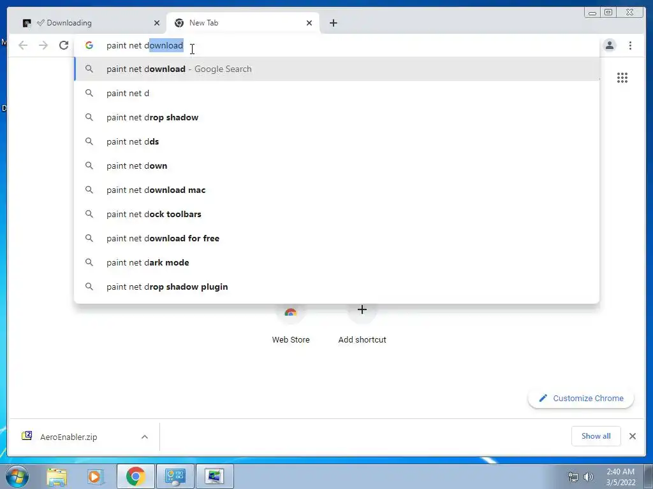Open Chrome three-dot menu

pyautogui.click(x=631, y=45)
